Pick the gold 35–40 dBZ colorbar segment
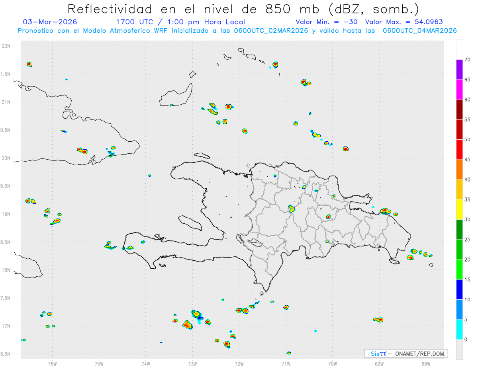Image resolution: width=478 pixels, height=369 pixels. 459,189
